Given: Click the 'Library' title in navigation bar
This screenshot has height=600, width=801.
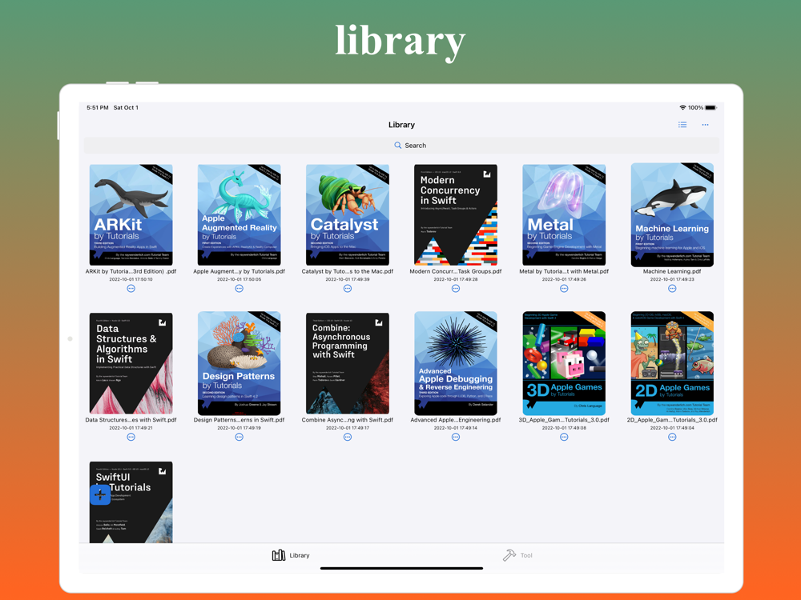Looking at the screenshot, I should tap(401, 125).
